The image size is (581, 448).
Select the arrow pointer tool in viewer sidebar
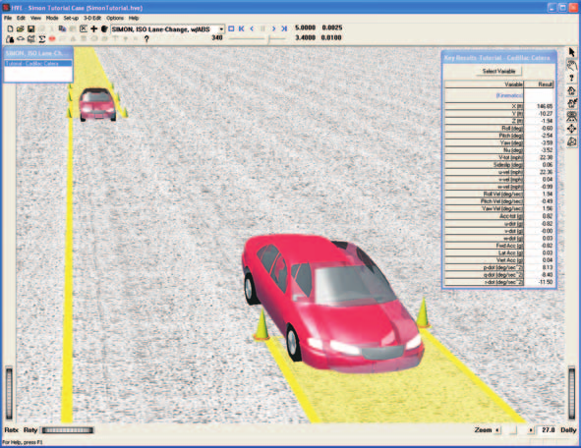pyautogui.click(x=572, y=52)
